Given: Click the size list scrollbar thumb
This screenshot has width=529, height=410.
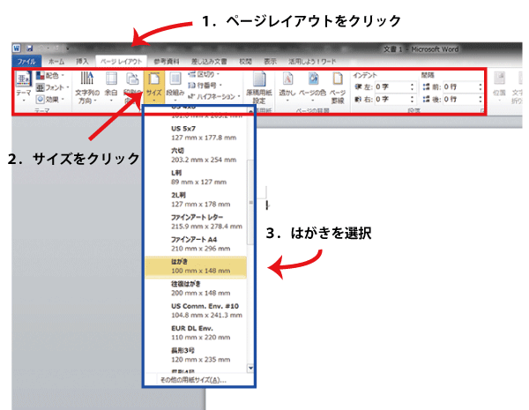Looking at the screenshot, I should pyautogui.click(x=250, y=202).
